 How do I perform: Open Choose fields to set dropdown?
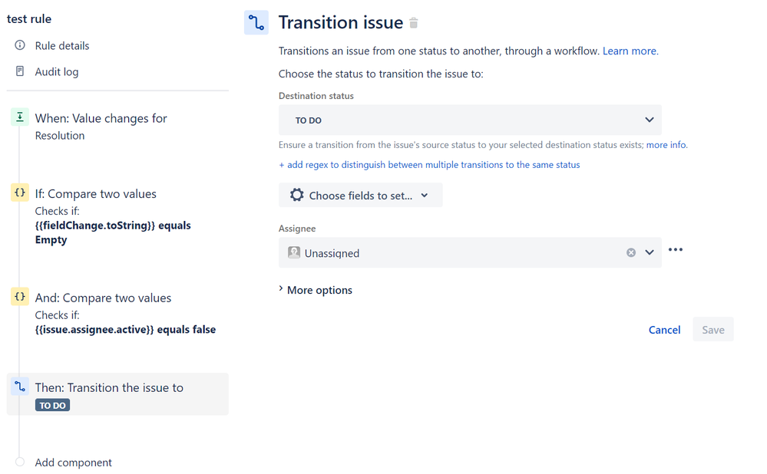coord(361,195)
